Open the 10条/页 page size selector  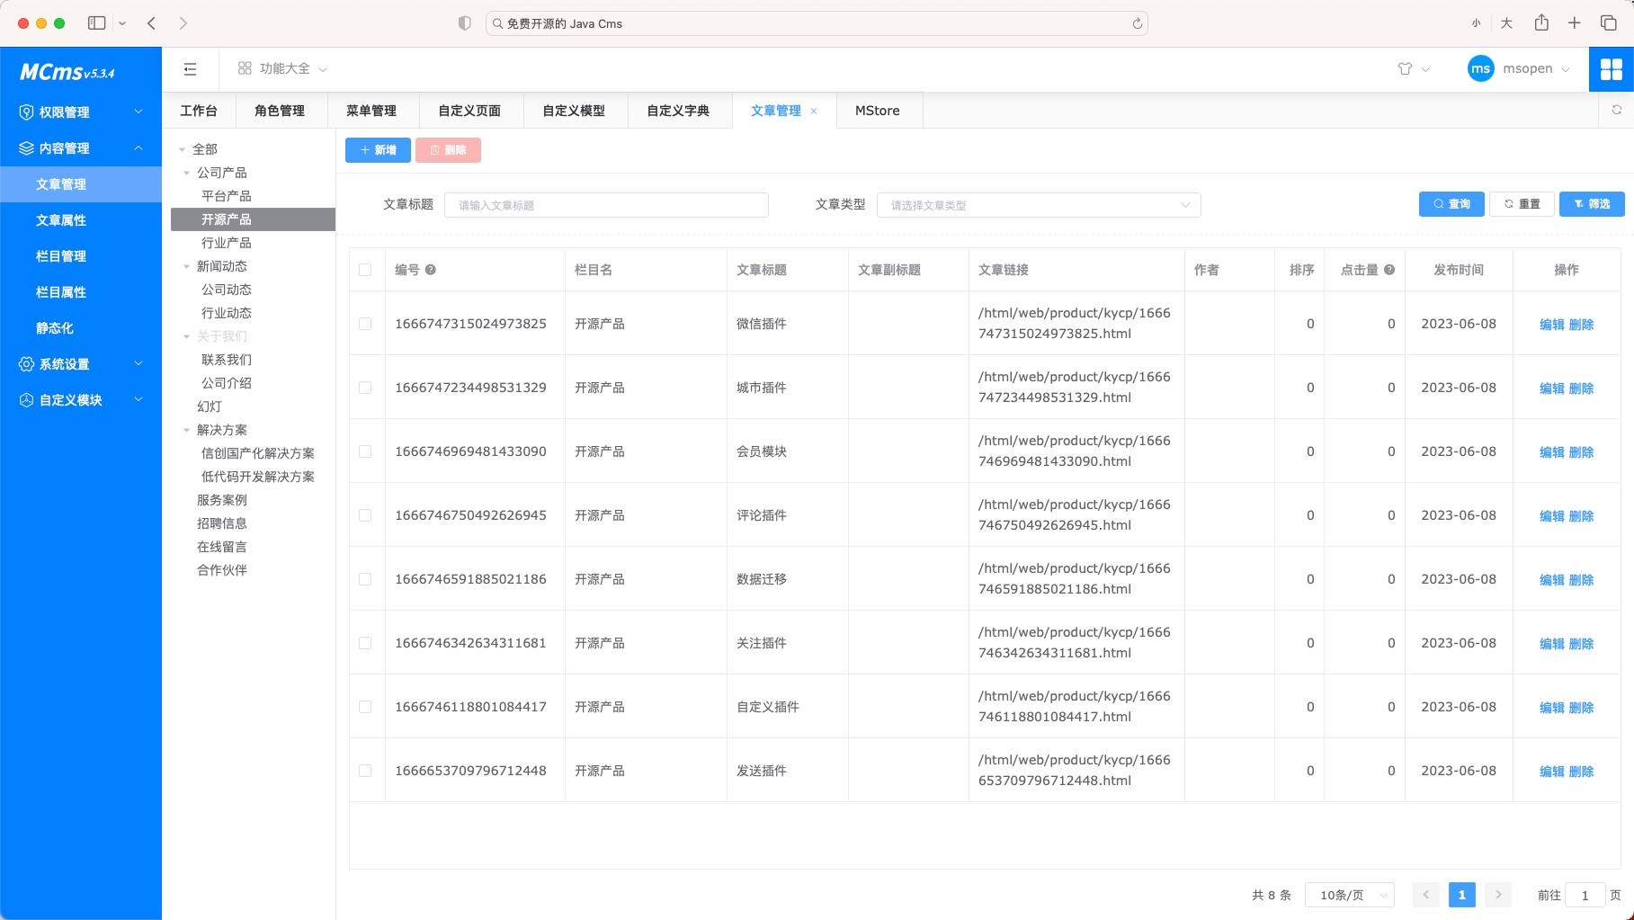1349,894
